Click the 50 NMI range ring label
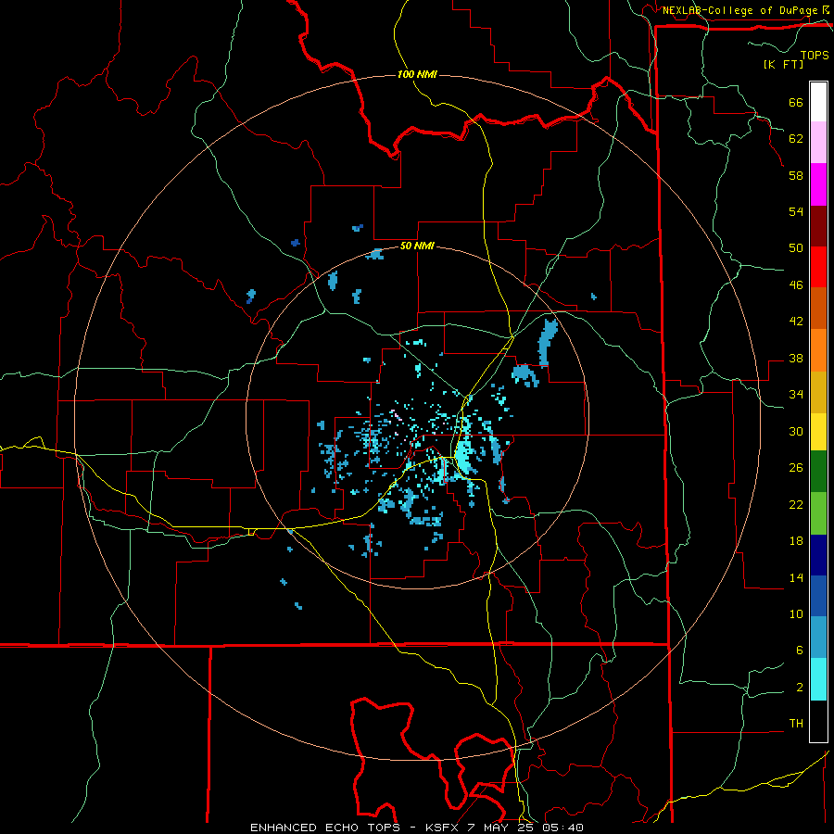Image resolution: width=834 pixels, height=834 pixels. pyautogui.click(x=417, y=246)
